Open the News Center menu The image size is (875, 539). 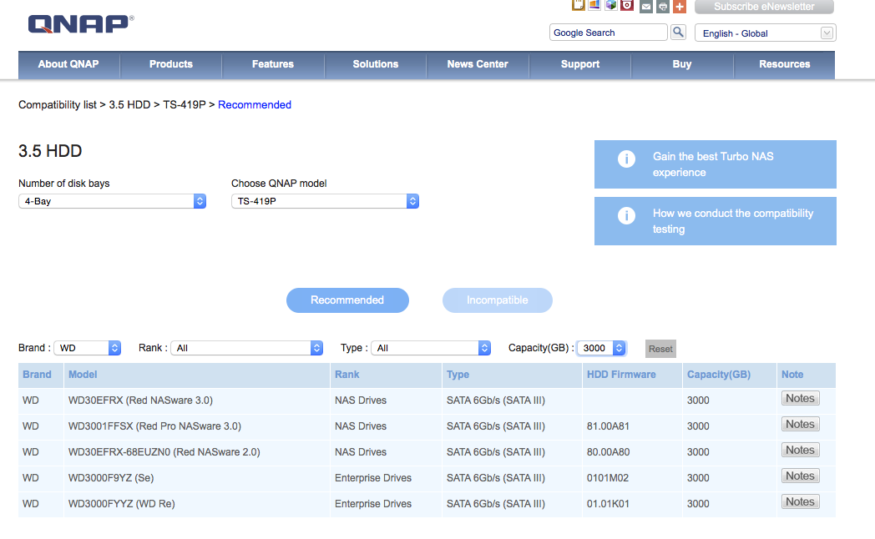pyautogui.click(x=478, y=64)
